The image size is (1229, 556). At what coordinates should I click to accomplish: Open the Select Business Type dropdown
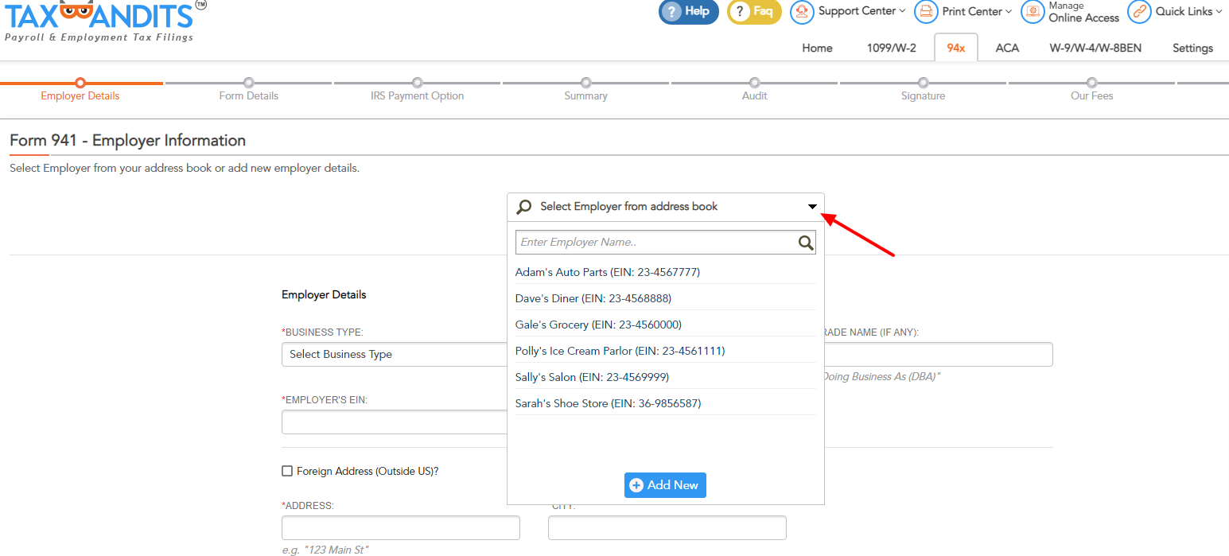coord(394,355)
